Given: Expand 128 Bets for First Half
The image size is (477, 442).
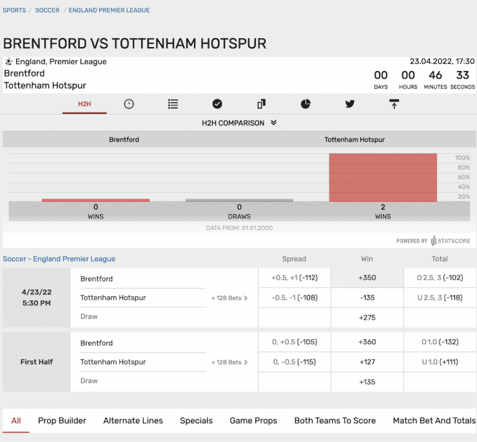Looking at the screenshot, I should [x=229, y=362].
